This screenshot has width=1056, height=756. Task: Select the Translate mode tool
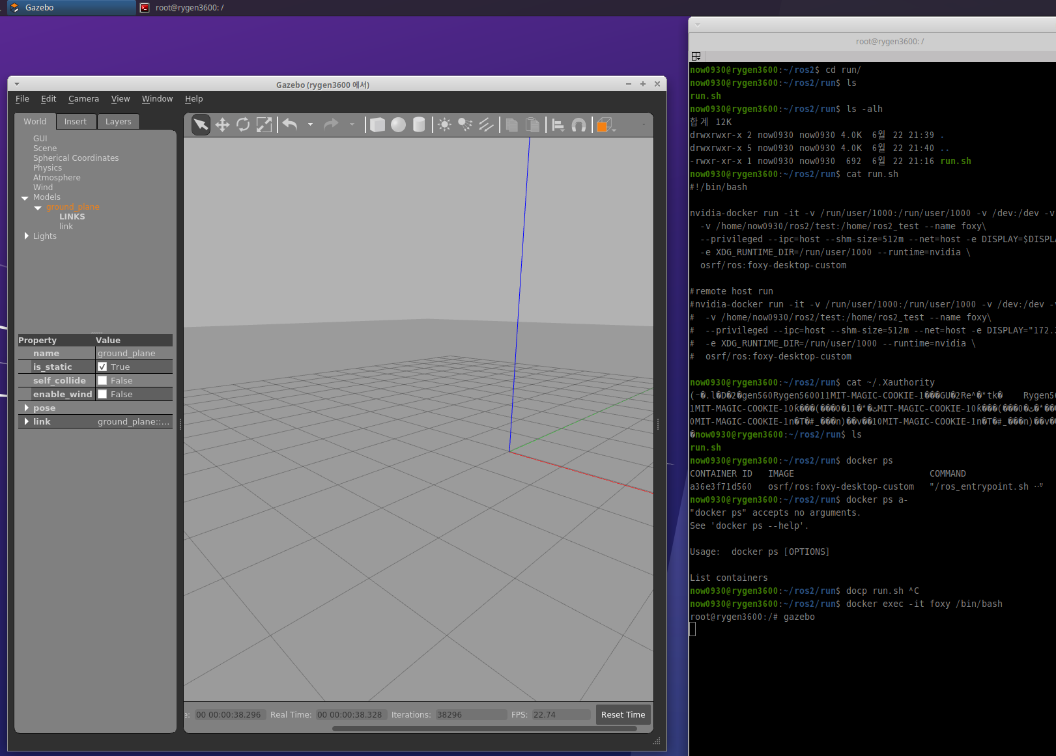[x=222, y=125]
